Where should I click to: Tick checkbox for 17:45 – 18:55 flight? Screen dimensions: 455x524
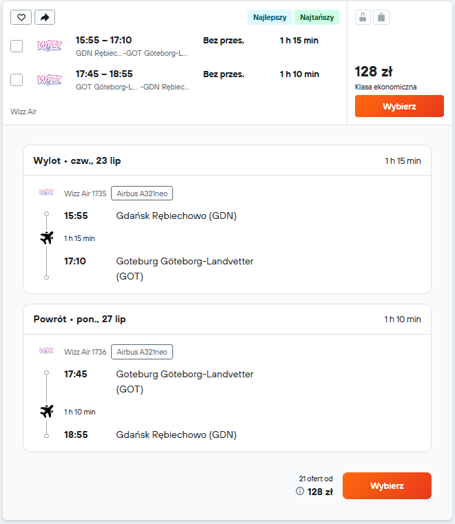(17, 80)
